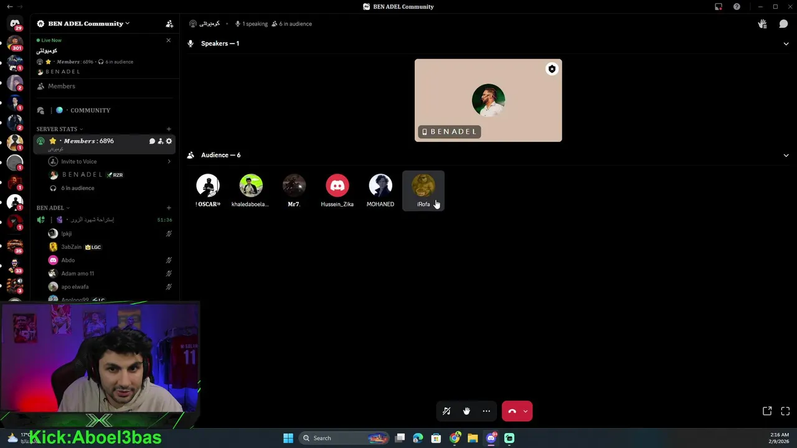Viewport: 797px width, 448px height.
Task: Pop out the stage window
Action: [767, 411]
